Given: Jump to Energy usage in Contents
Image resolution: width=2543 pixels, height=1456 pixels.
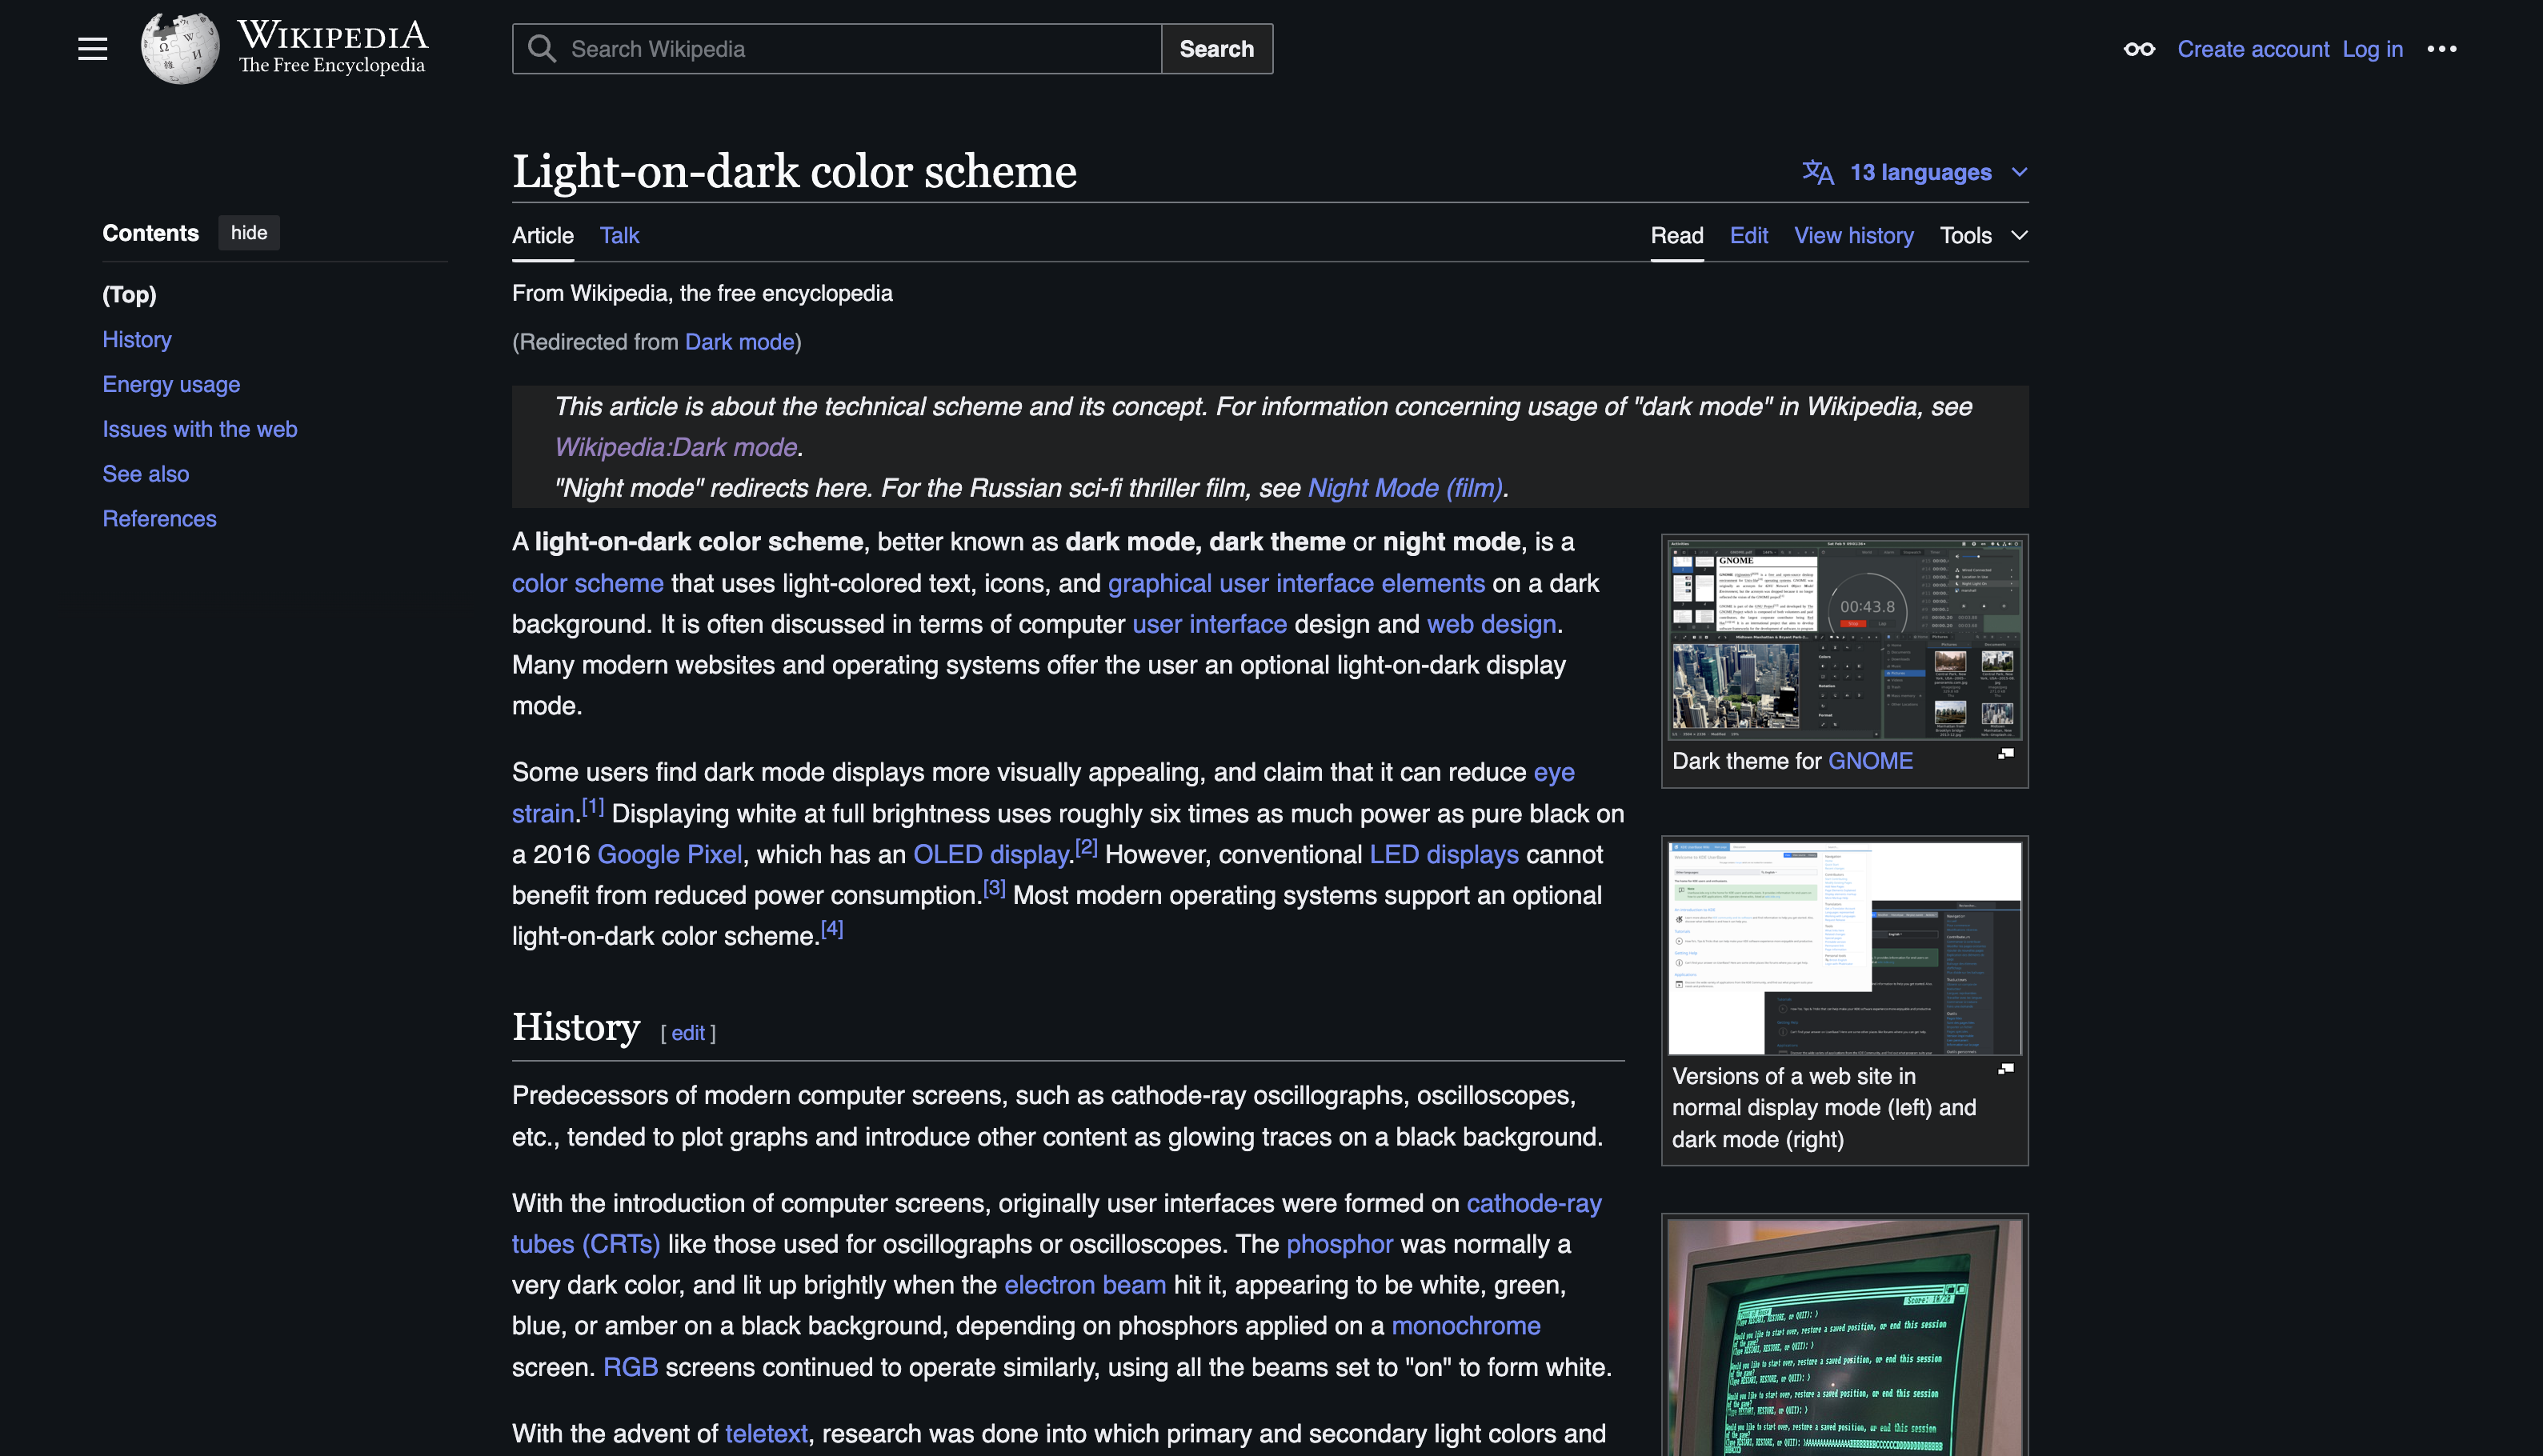Looking at the screenshot, I should 171,384.
